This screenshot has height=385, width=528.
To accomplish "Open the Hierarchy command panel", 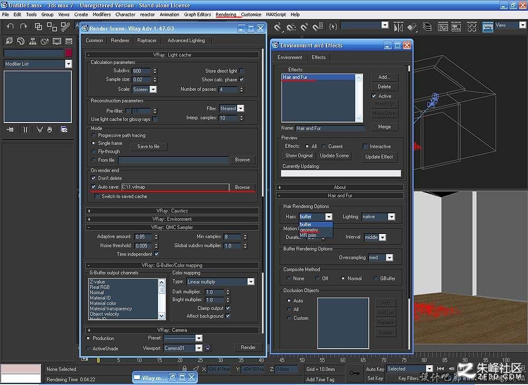I will coord(33,41).
